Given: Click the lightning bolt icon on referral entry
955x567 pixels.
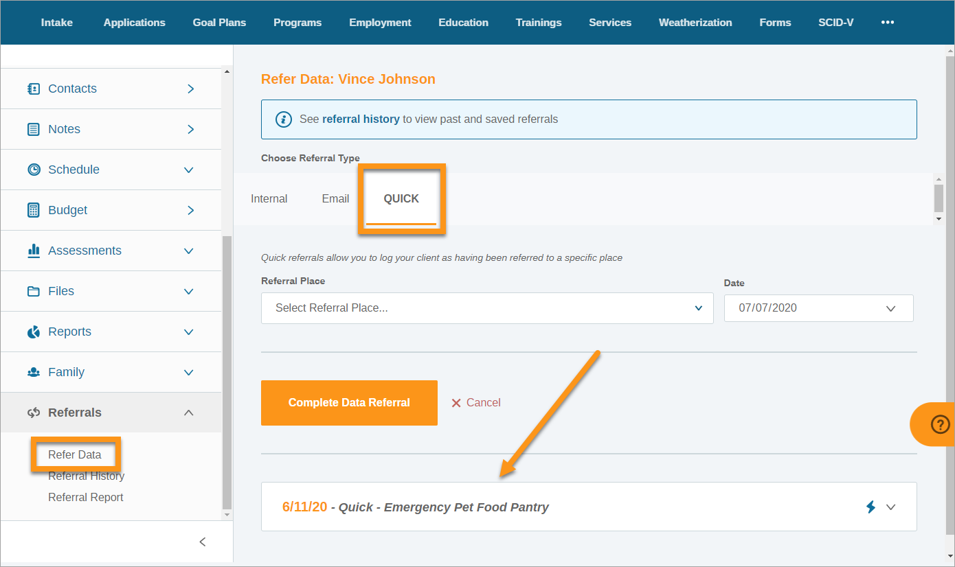Looking at the screenshot, I should pos(870,507).
